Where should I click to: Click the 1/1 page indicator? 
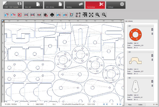(112, 104)
